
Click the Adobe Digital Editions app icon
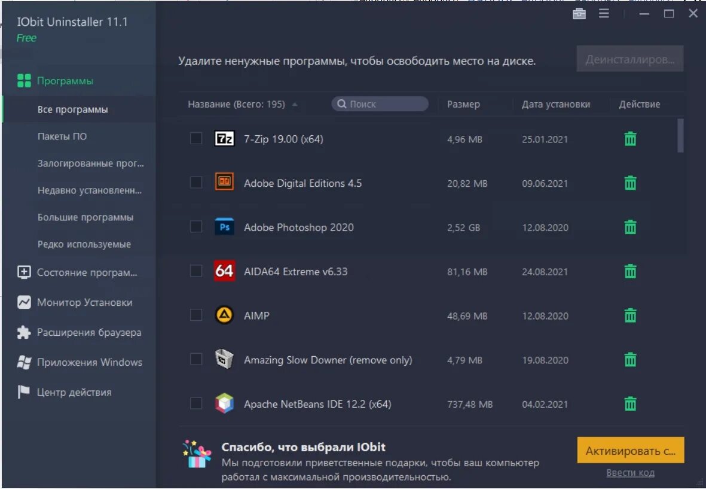224,182
